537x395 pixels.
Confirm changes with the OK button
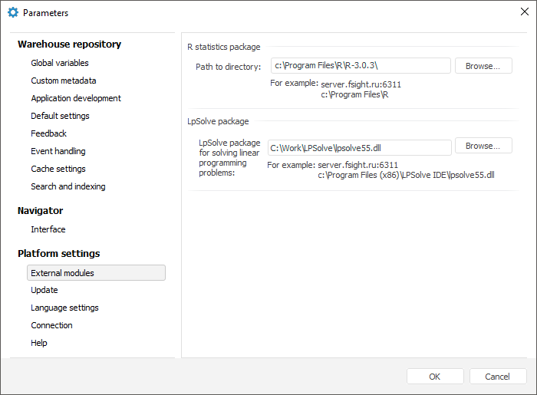(435, 377)
